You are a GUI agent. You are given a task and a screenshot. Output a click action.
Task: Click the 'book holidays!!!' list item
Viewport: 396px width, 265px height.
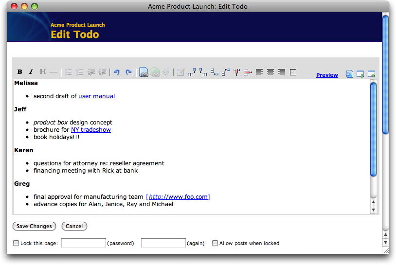coord(56,137)
